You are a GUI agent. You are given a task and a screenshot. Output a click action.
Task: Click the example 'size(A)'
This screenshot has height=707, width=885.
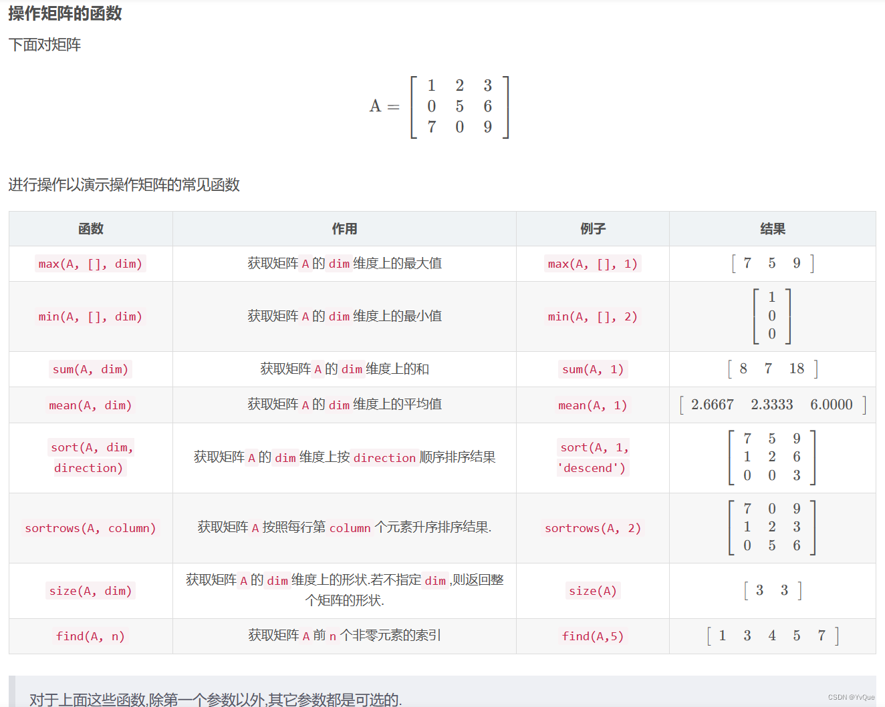(593, 591)
